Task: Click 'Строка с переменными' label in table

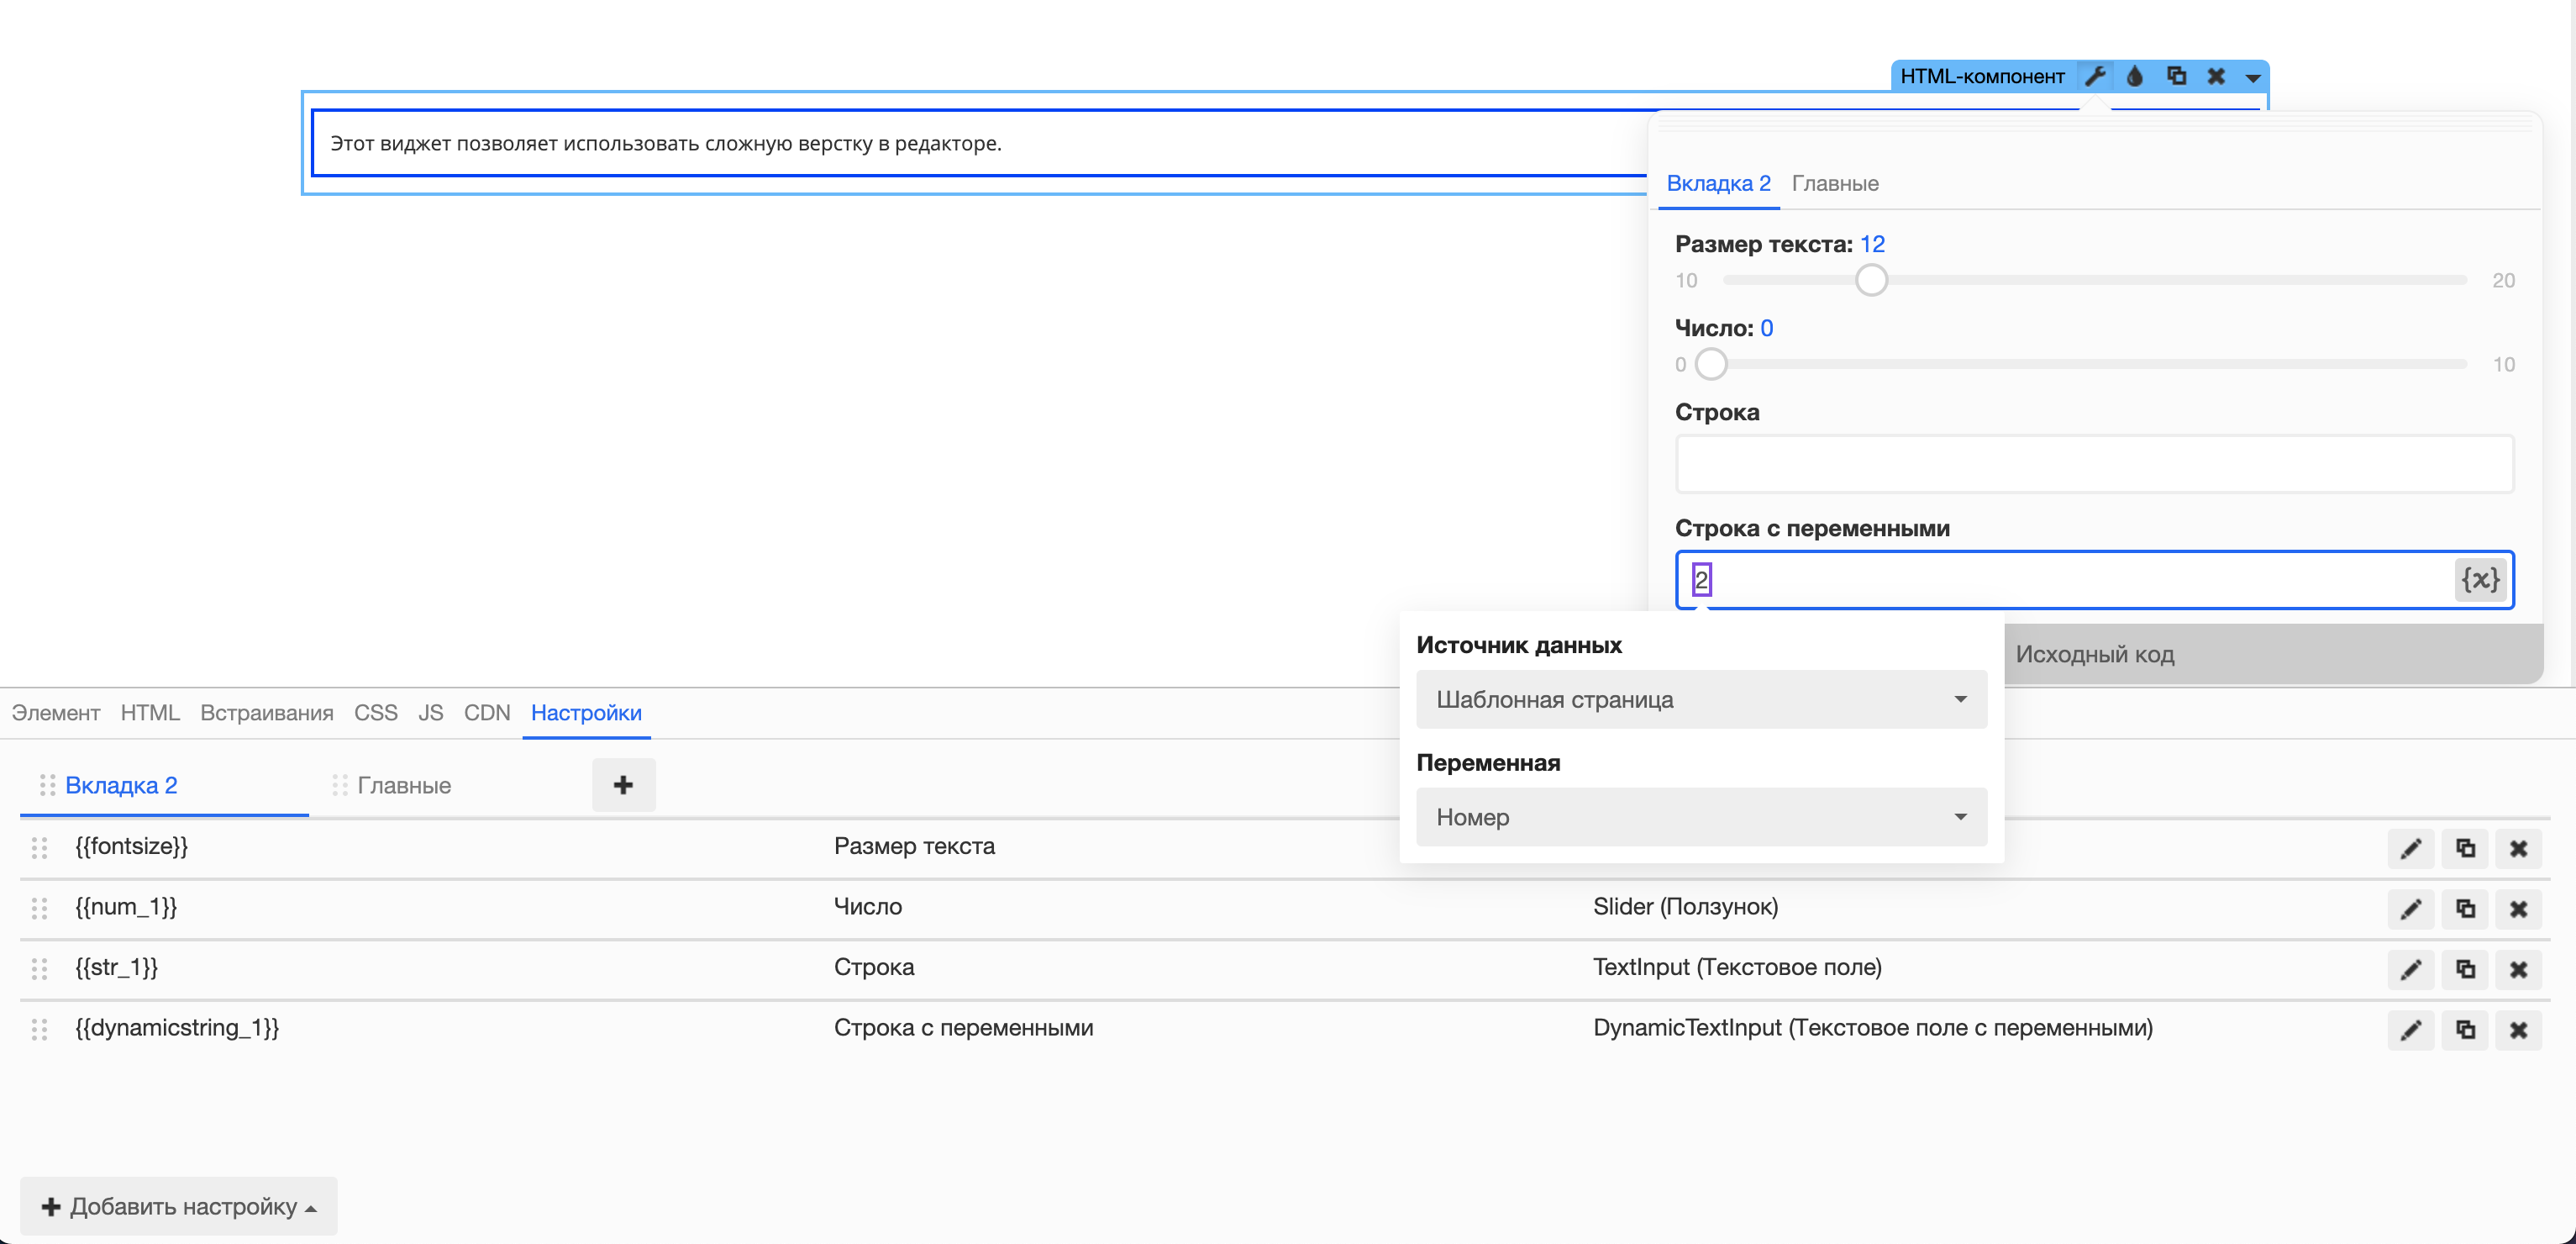Action: [x=963, y=1027]
